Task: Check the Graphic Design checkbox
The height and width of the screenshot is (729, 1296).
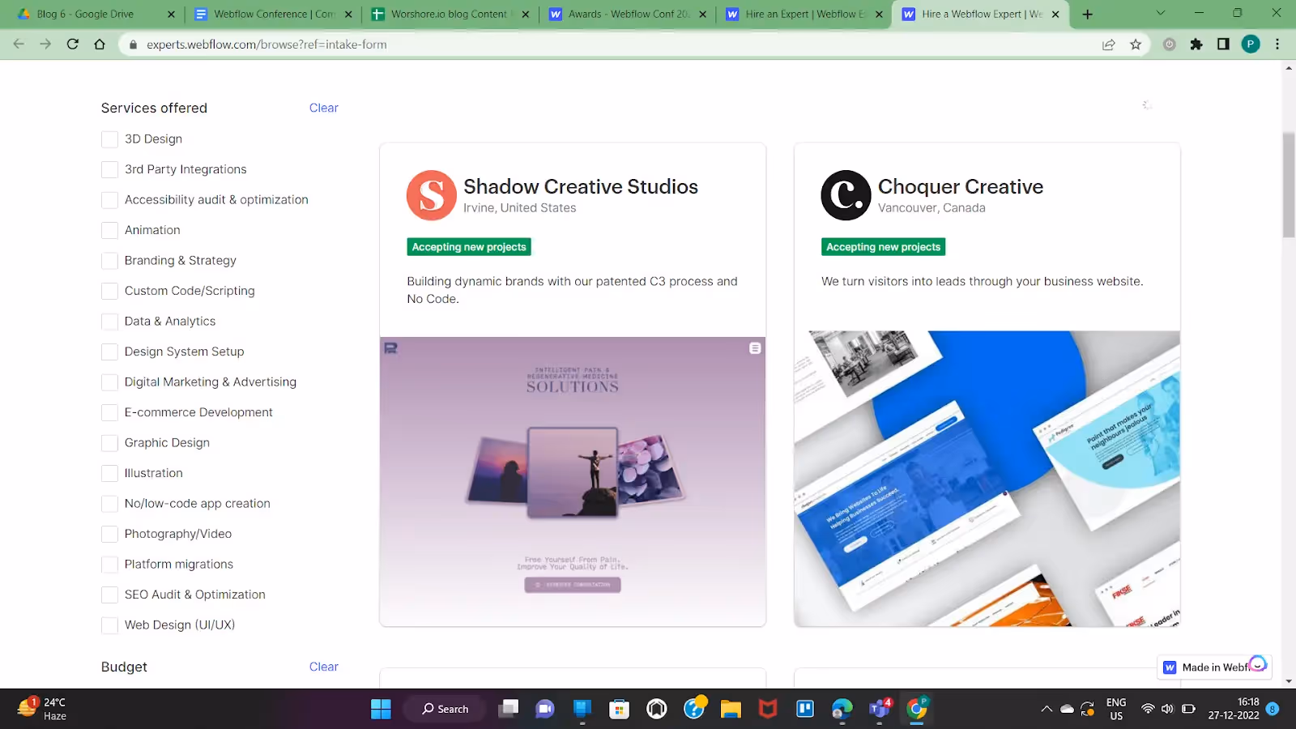Action: point(109,443)
